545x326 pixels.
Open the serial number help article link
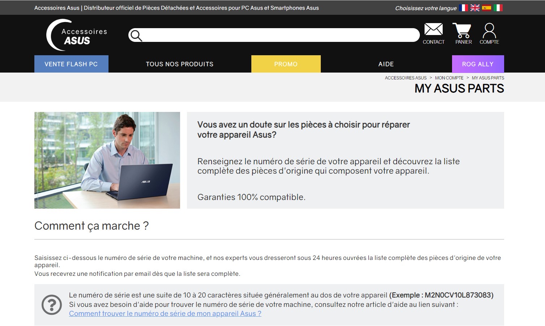pyautogui.click(x=165, y=314)
